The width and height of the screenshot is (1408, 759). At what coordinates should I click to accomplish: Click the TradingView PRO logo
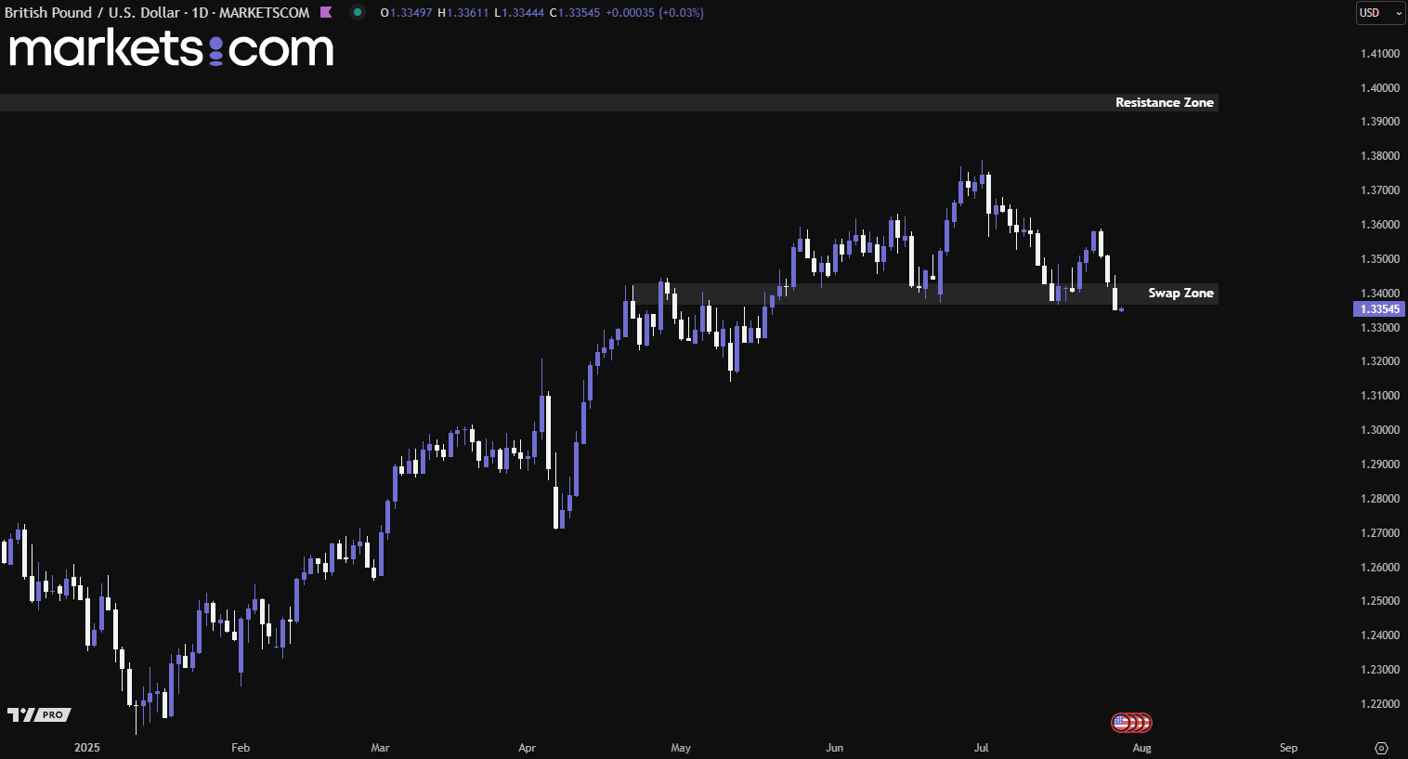coord(39,714)
